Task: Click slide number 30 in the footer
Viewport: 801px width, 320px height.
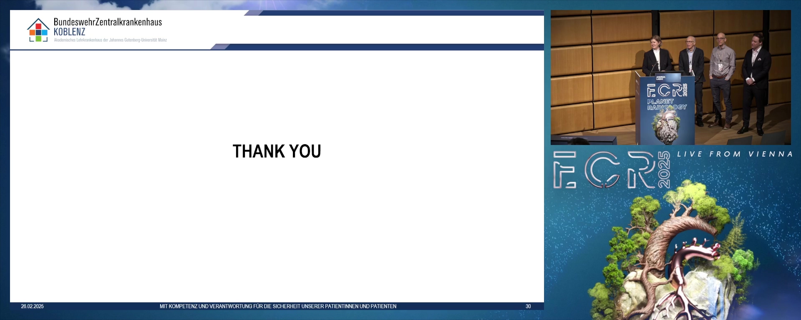Action: [x=528, y=306]
